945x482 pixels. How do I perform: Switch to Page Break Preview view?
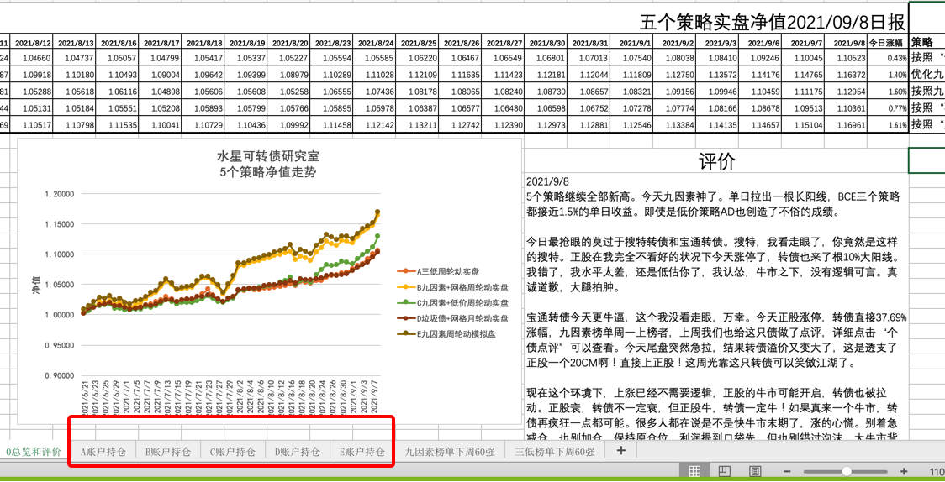[x=754, y=470]
